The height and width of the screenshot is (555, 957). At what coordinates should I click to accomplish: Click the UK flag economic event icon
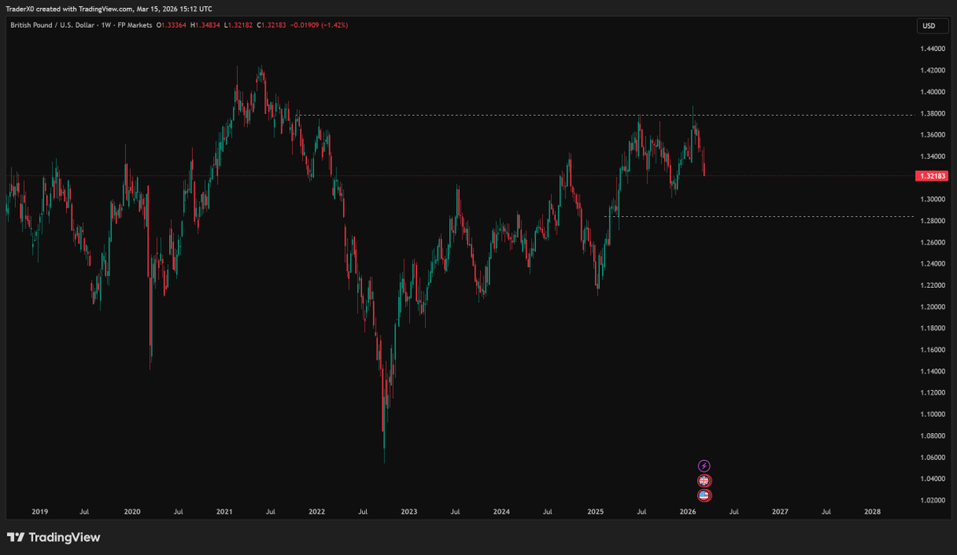704,481
